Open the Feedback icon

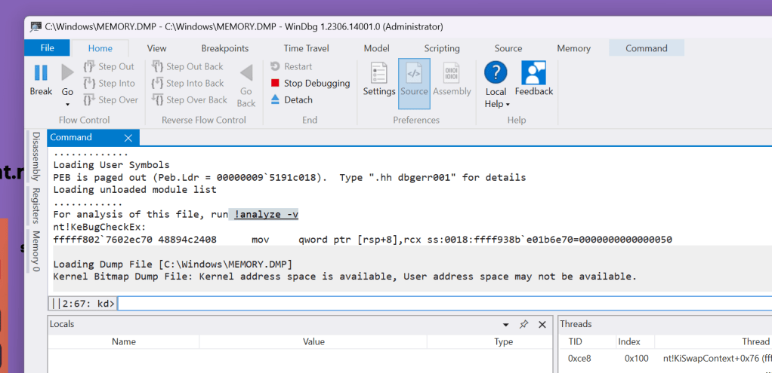click(534, 73)
